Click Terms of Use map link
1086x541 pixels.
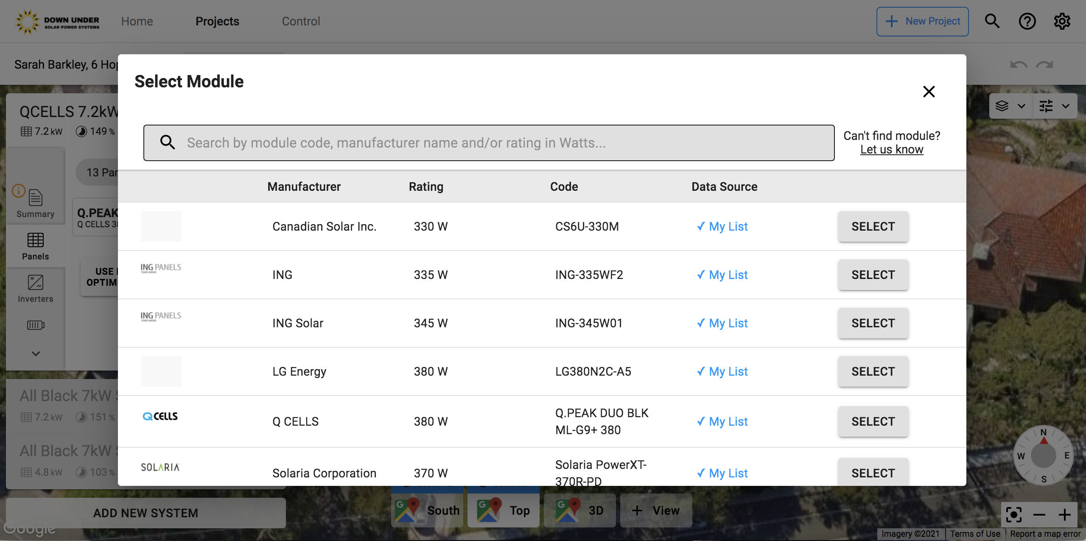pos(975,534)
